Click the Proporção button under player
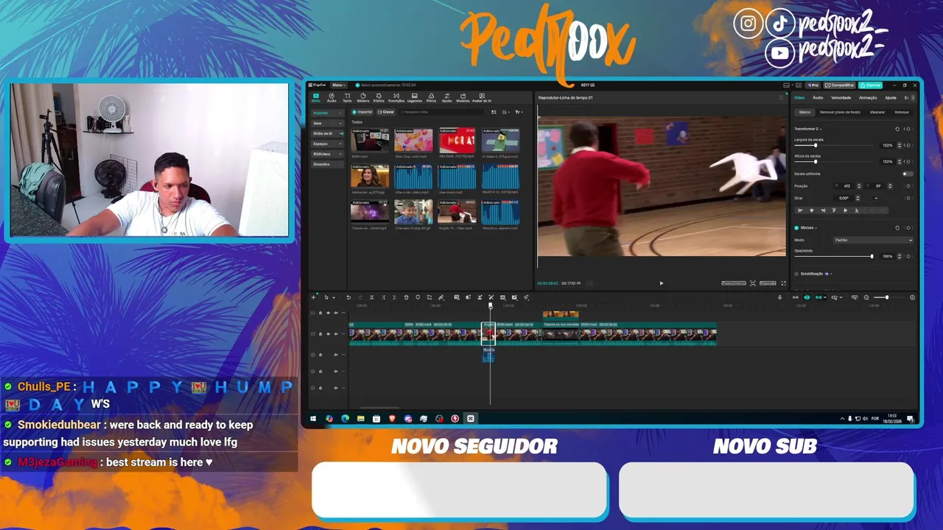 pos(768,283)
